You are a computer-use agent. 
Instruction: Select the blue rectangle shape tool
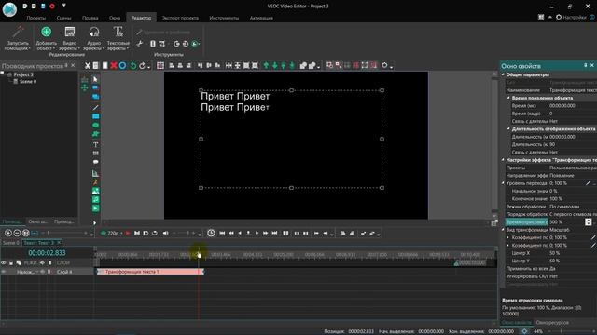[95, 116]
